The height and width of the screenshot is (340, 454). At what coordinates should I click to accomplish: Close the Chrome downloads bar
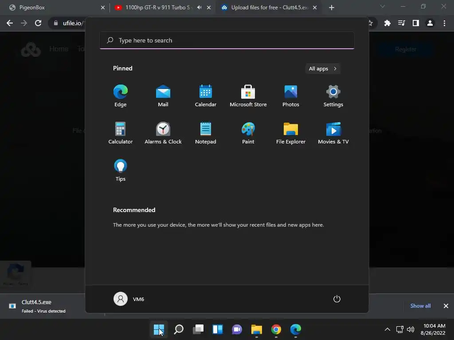446,306
